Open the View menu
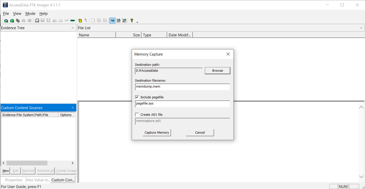 tap(17, 13)
